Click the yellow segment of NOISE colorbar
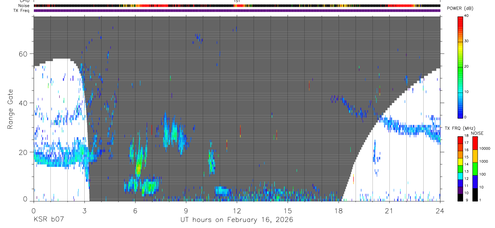 tap(475, 156)
